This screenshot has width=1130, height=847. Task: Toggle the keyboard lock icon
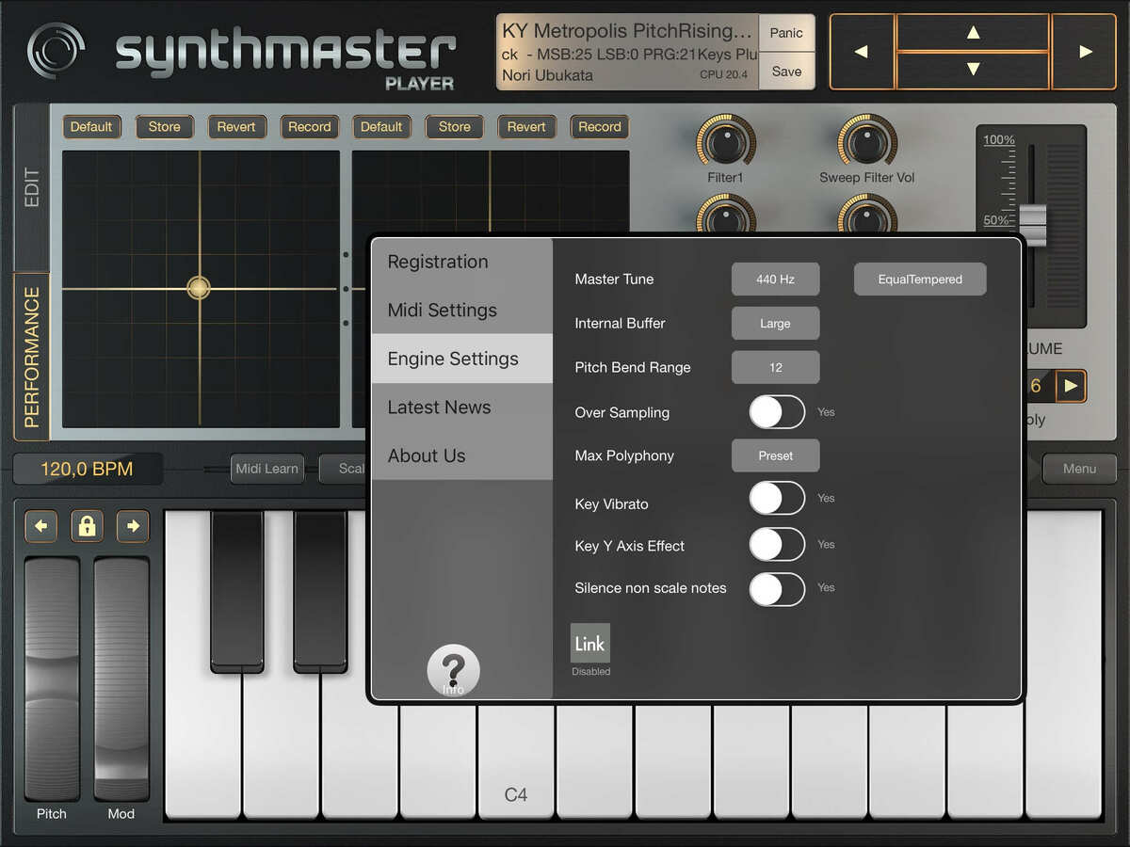pos(87,526)
